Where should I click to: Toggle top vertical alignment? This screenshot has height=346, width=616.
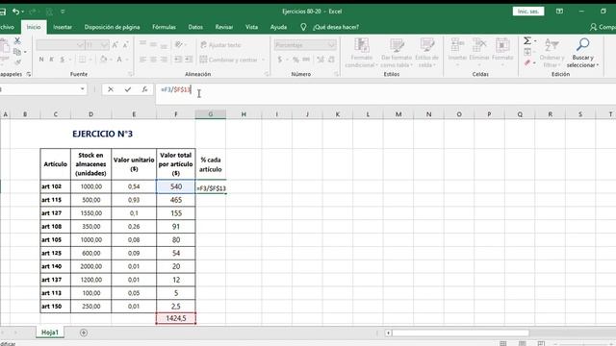pyautogui.click(x=142, y=45)
